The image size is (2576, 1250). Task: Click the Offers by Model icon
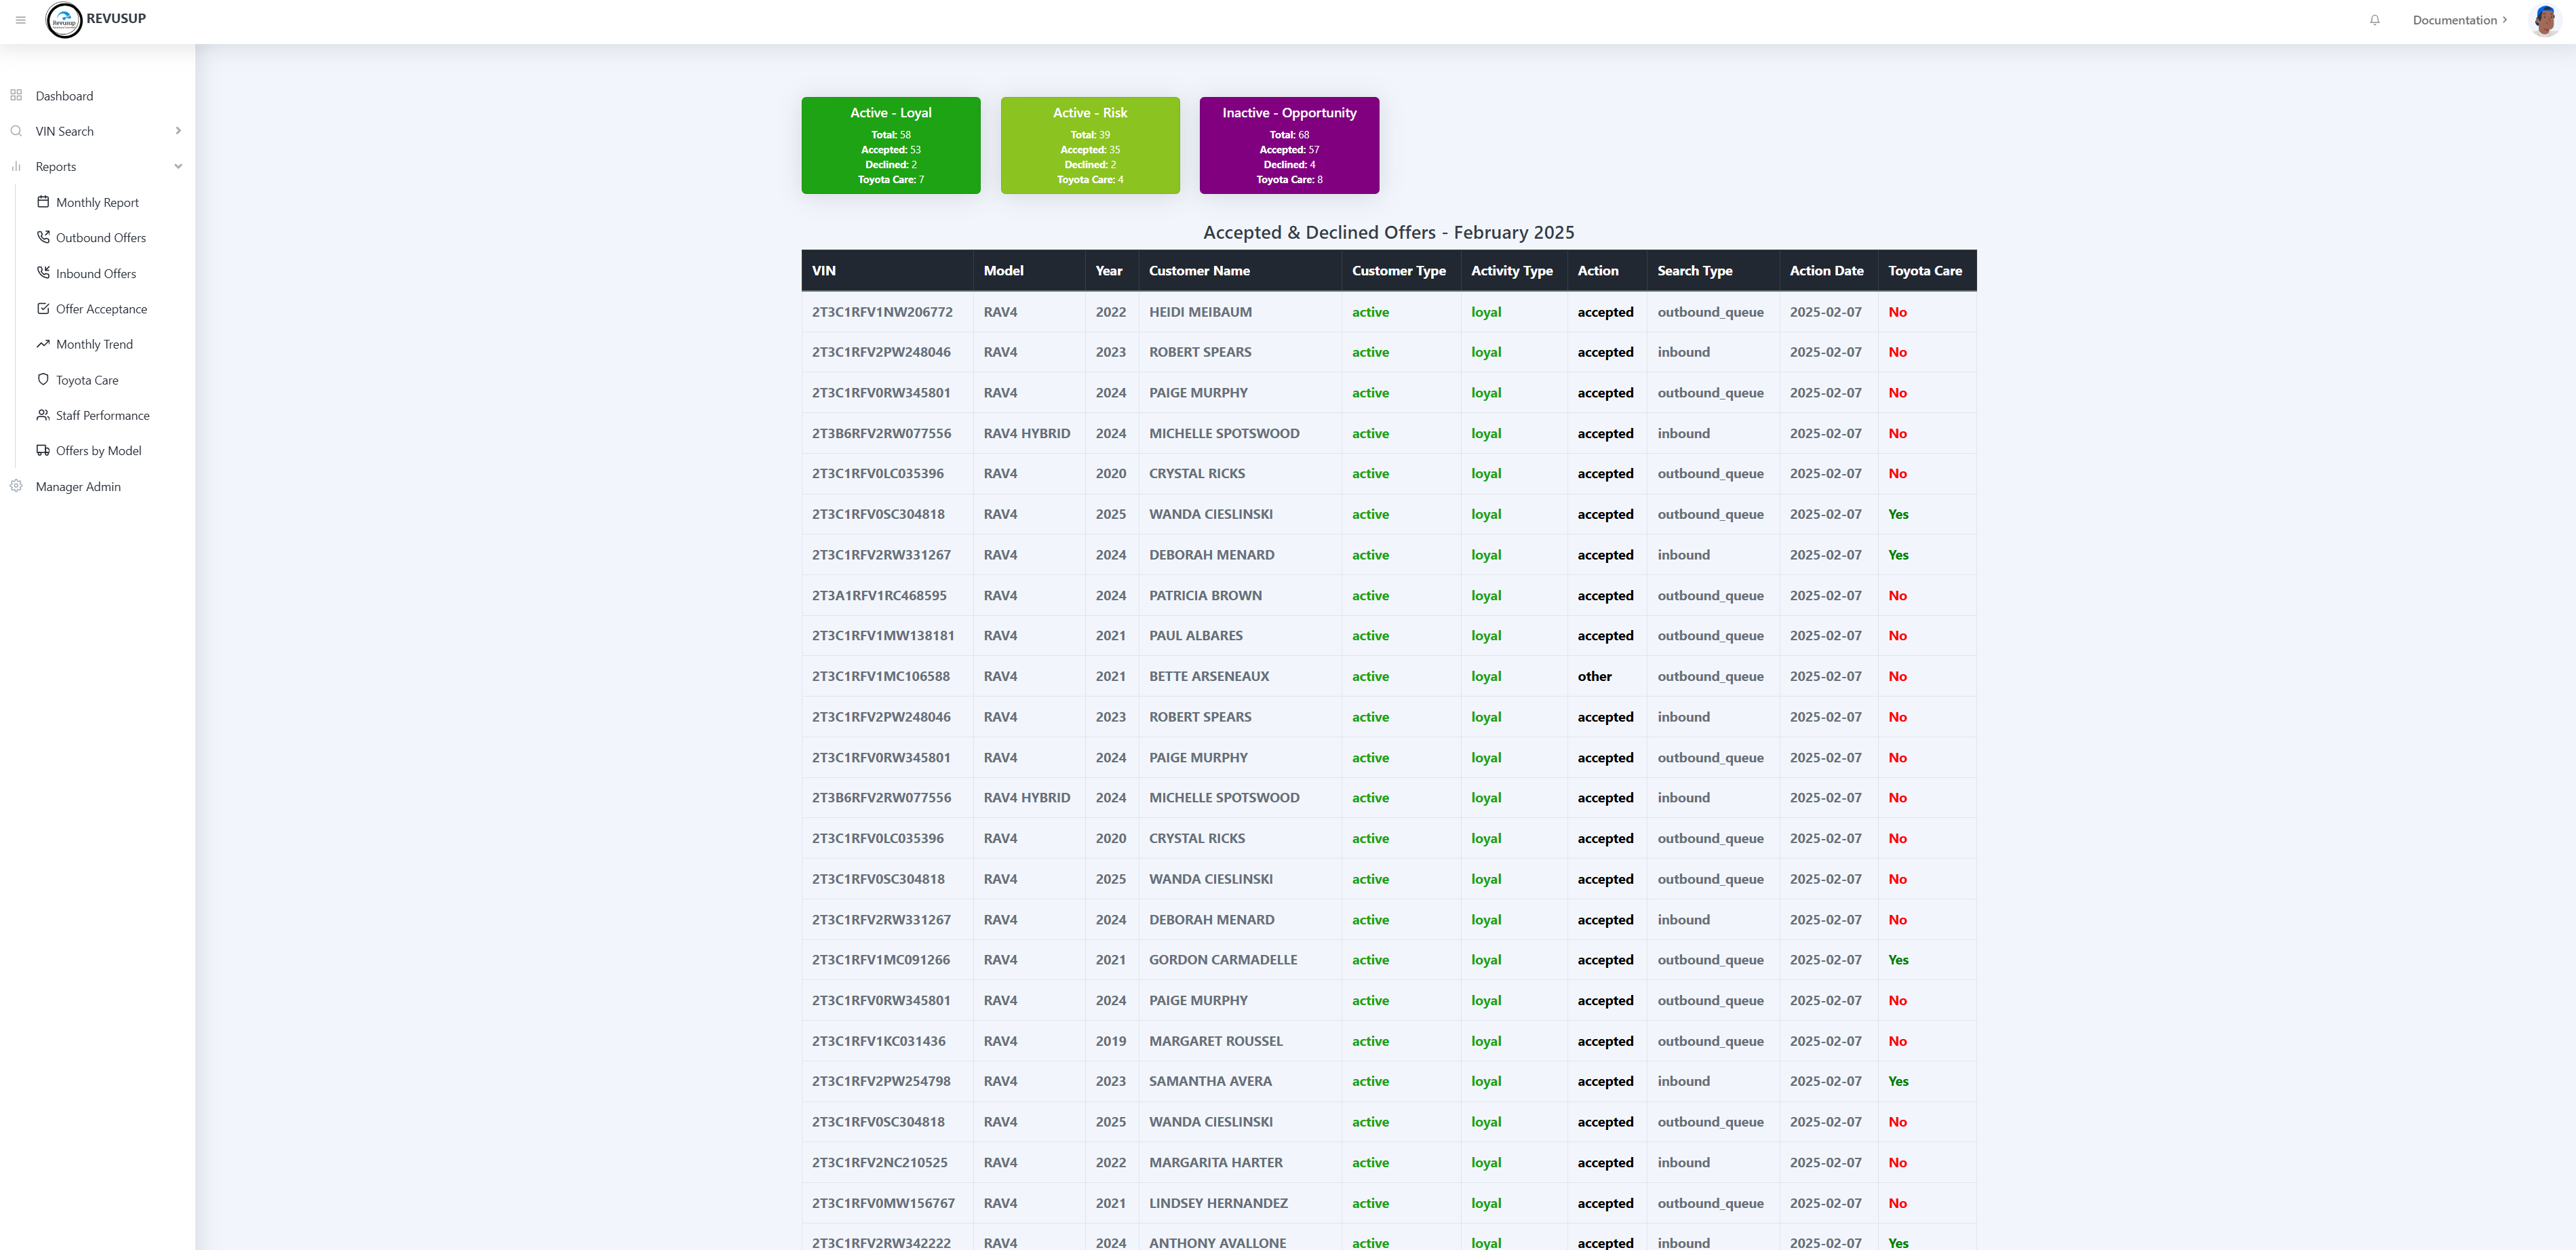43,450
